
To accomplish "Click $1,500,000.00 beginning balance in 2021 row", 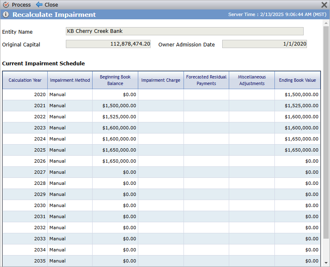I will [x=119, y=106].
